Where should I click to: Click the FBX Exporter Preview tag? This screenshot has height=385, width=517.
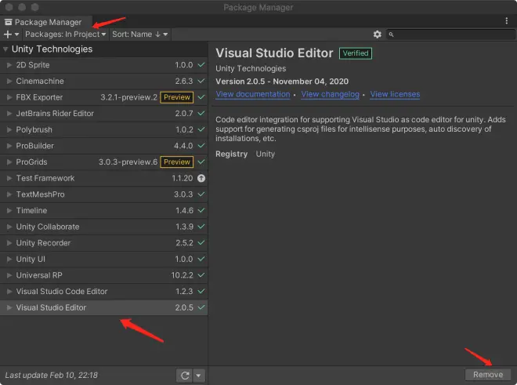pos(177,97)
